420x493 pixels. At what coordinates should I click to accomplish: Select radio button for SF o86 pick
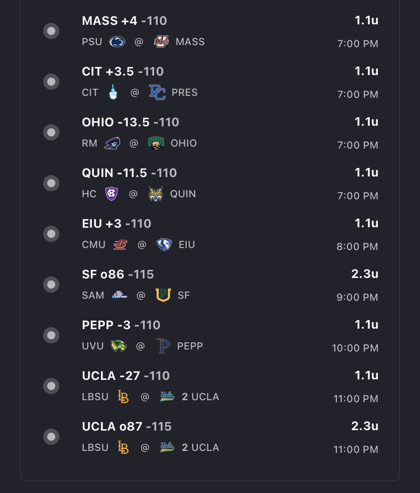[51, 285]
